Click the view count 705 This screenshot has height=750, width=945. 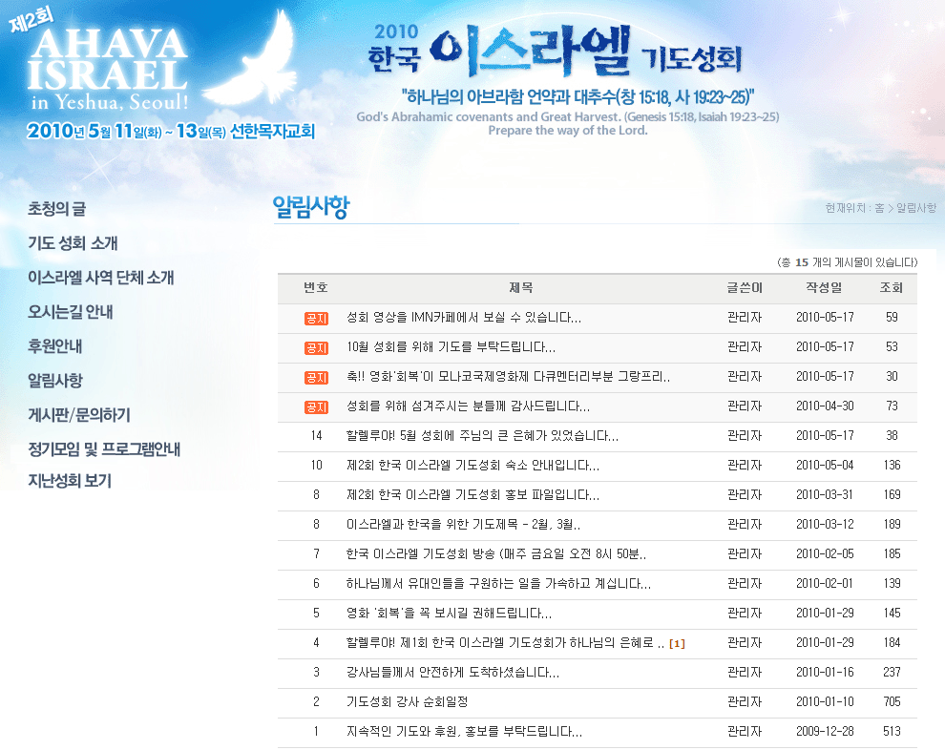pyautogui.click(x=892, y=701)
